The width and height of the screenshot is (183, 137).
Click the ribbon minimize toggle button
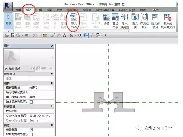tap(155, 10)
